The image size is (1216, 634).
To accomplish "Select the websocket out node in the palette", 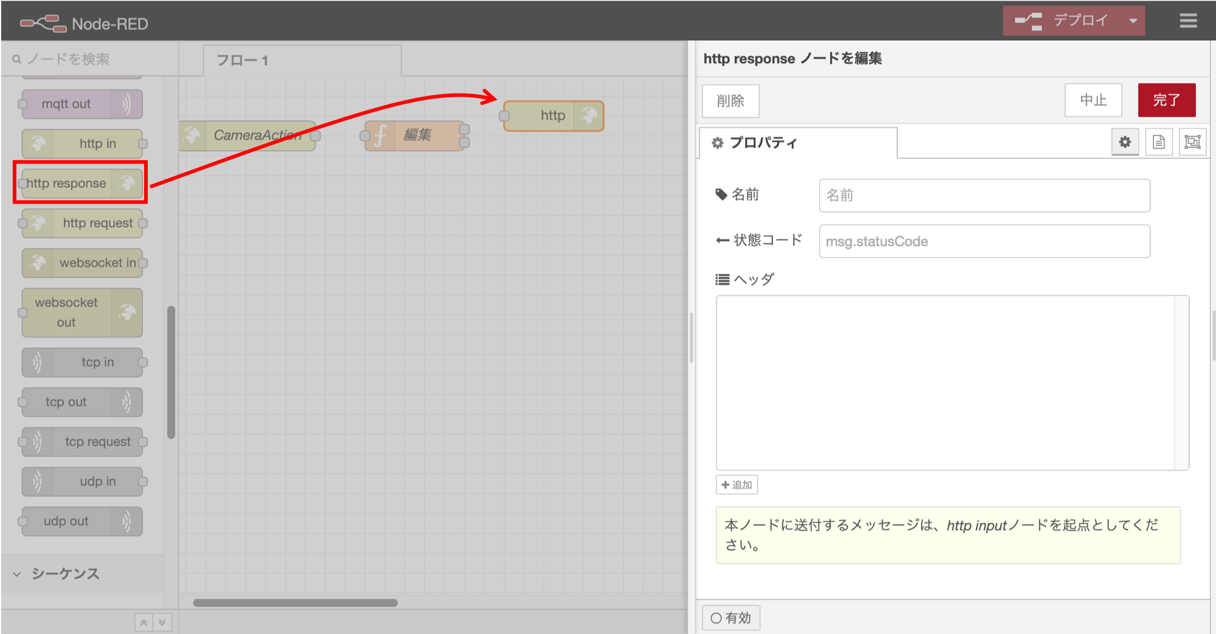I will point(81,312).
